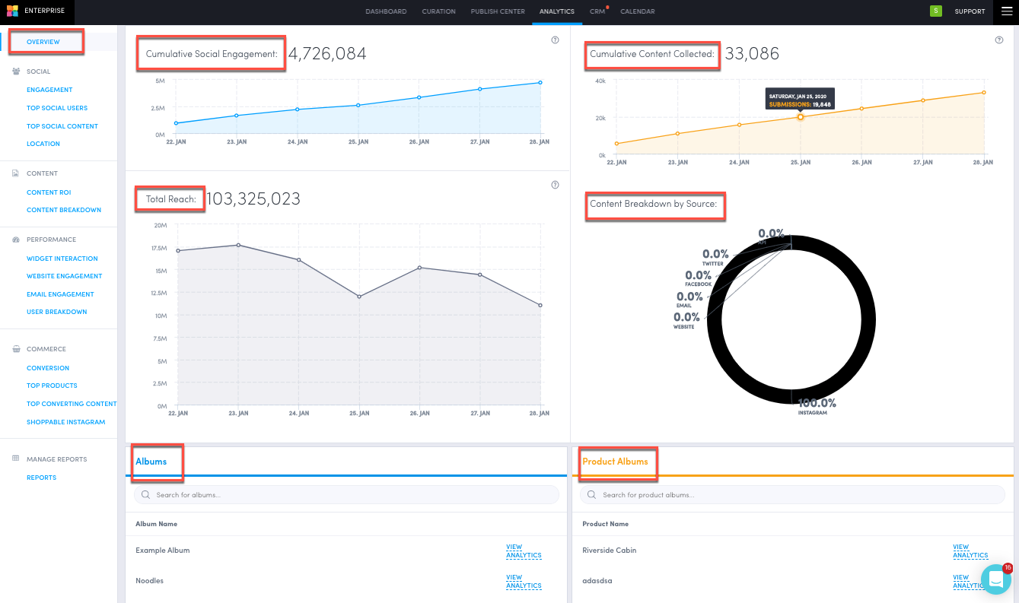Click the Commerce shopping icon in sidebar
This screenshot has width=1019, height=603.
point(16,348)
